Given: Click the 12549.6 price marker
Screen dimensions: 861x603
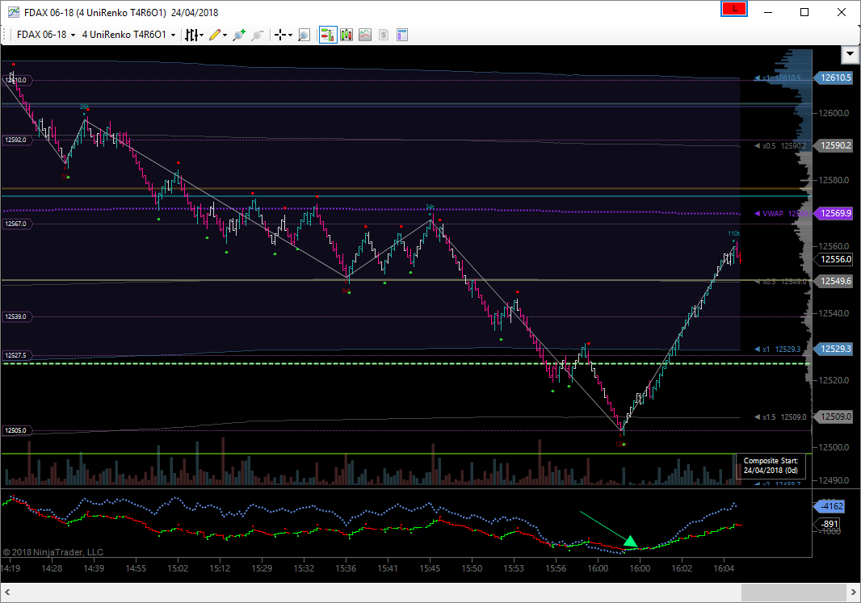Looking at the screenshot, I should coord(835,281).
